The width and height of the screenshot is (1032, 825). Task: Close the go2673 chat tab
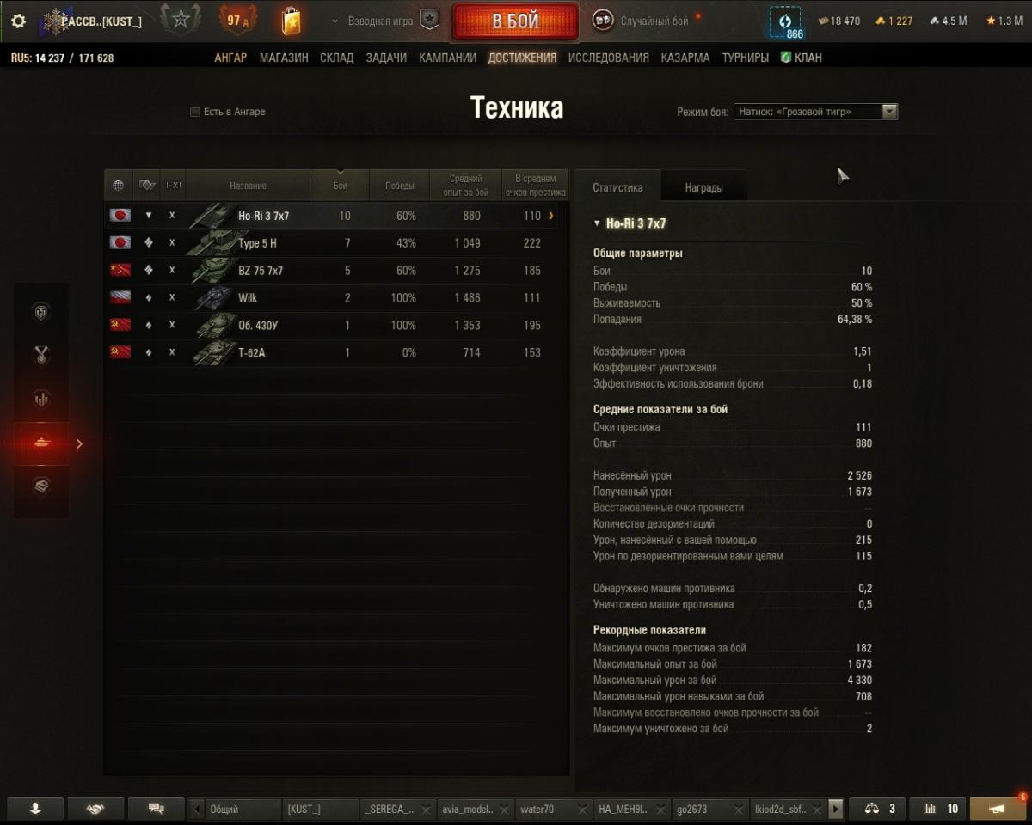click(x=738, y=810)
